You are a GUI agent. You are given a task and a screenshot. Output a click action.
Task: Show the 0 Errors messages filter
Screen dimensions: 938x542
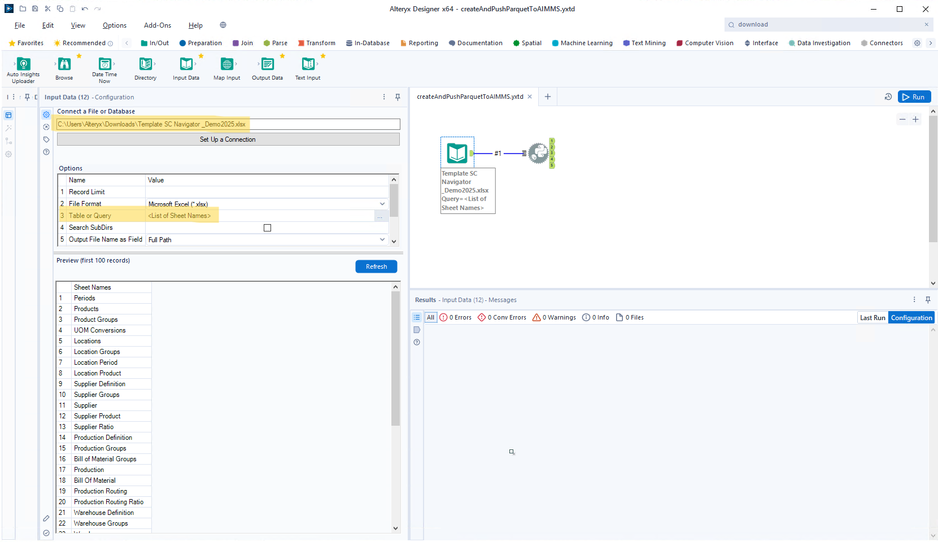[x=455, y=317]
